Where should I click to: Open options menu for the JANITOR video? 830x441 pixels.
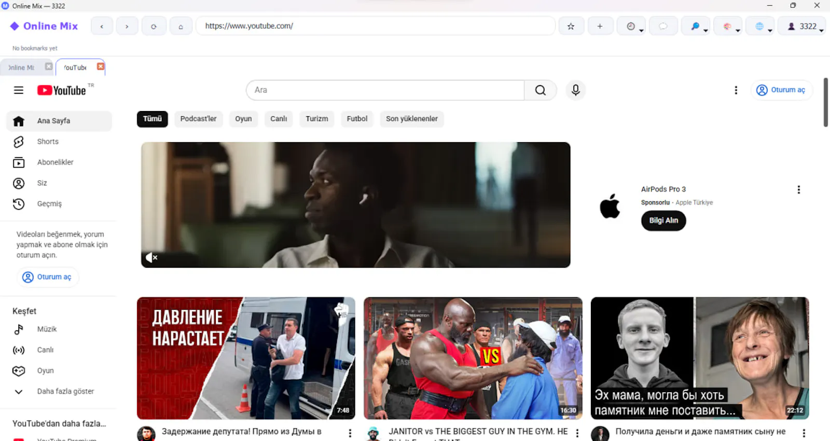coord(577,433)
